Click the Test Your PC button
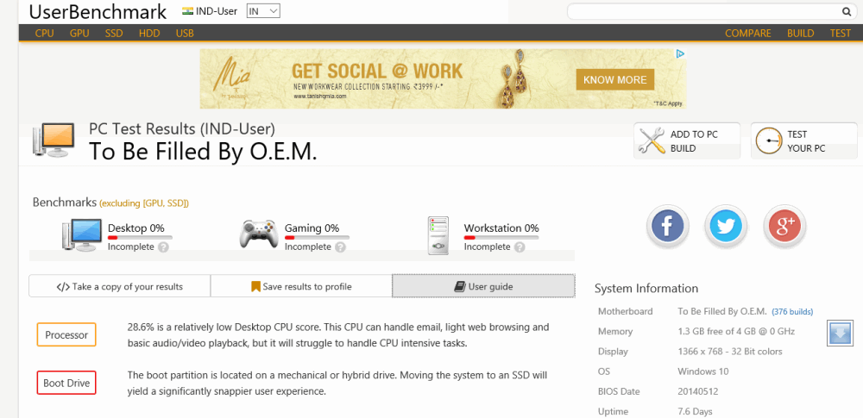 pyautogui.click(x=804, y=140)
